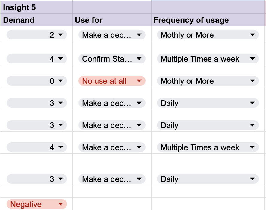Click the arrow beside first Demand value 4
The height and width of the screenshot is (210, 266).
[x=61, y=59]
